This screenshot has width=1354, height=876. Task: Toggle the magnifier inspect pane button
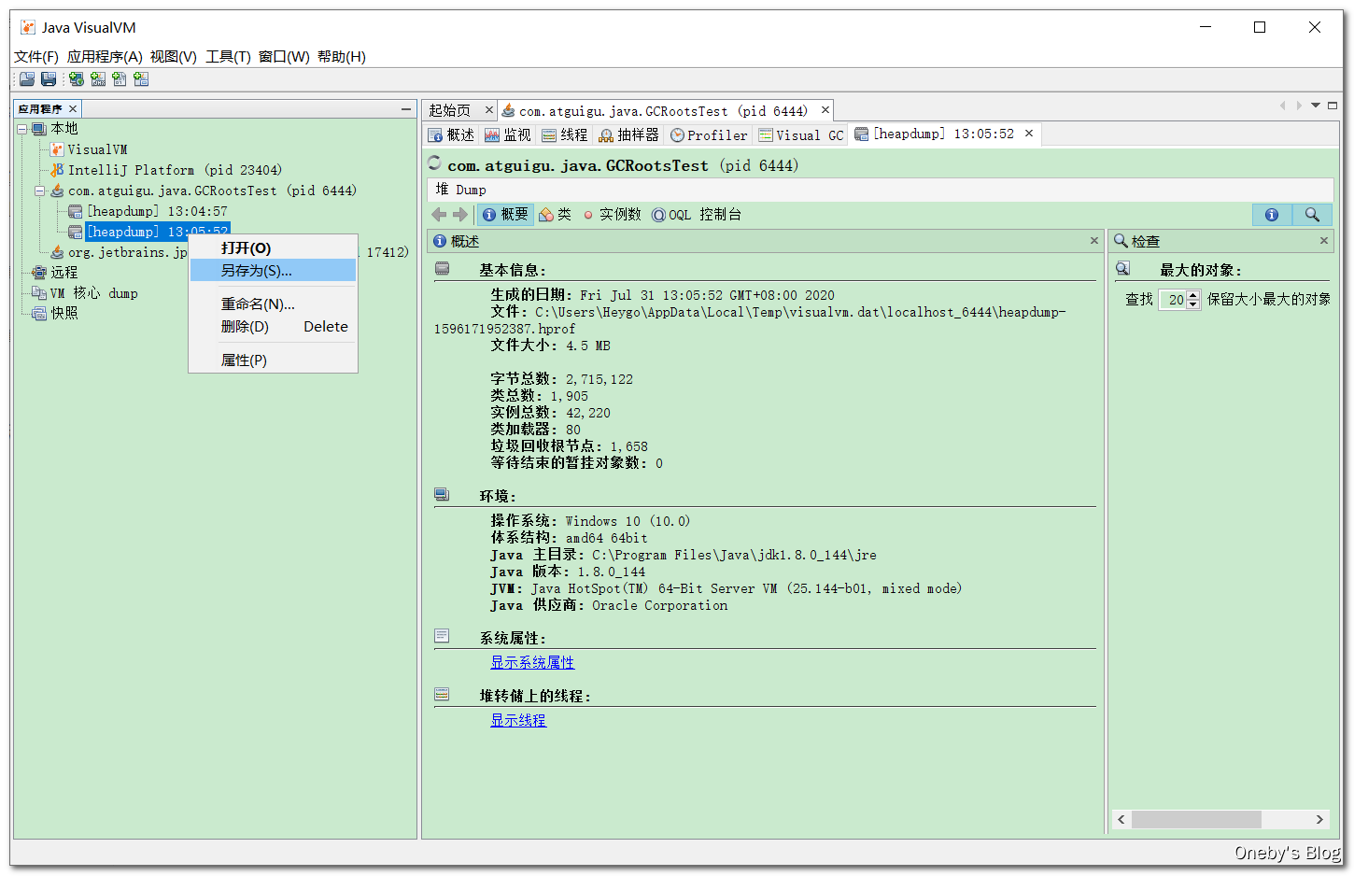coord(1312,215)
